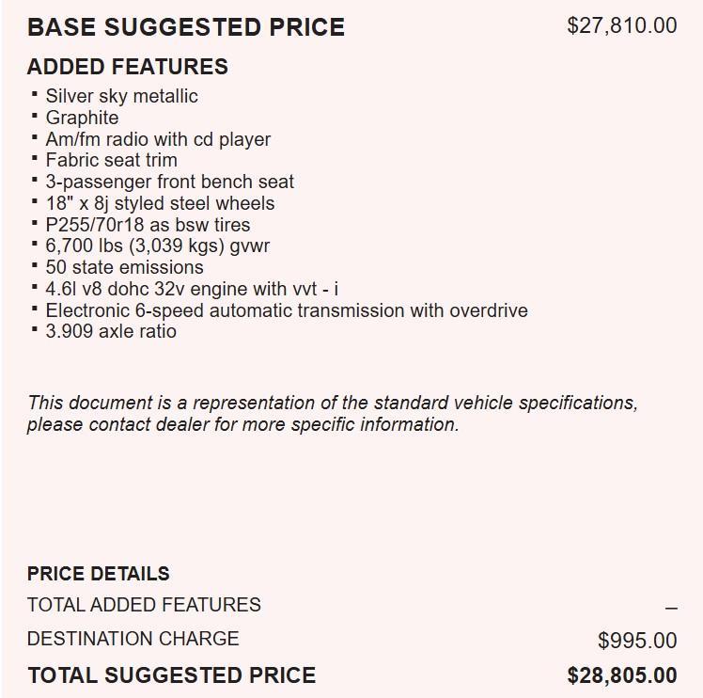
Task: Click the Silver sky metallic feature
Action: coord(121,96)
